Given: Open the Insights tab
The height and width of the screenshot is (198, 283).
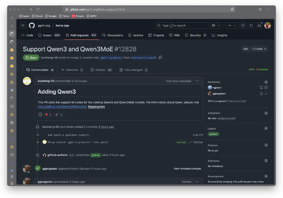Looking at the screenshot, I should 220,35.
